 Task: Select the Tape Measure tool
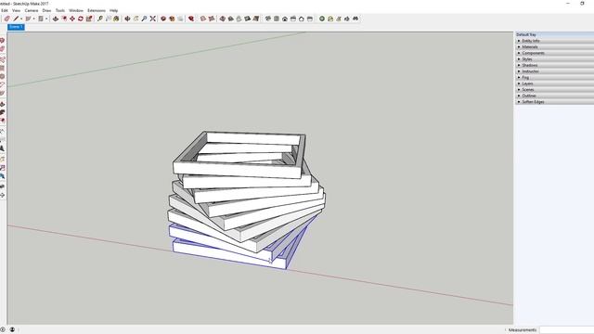[100, 19]
